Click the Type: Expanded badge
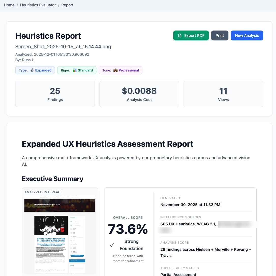The height and width of the screenshot is (276, 276). tap(35, 70)
